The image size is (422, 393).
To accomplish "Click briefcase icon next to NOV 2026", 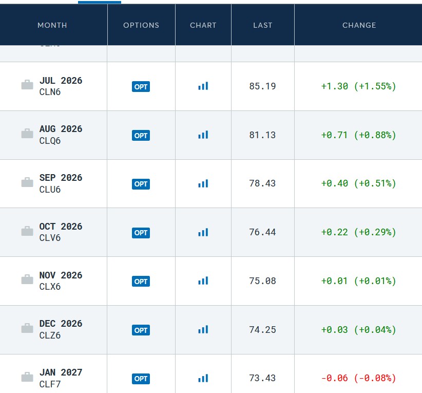I will point(27,279).
